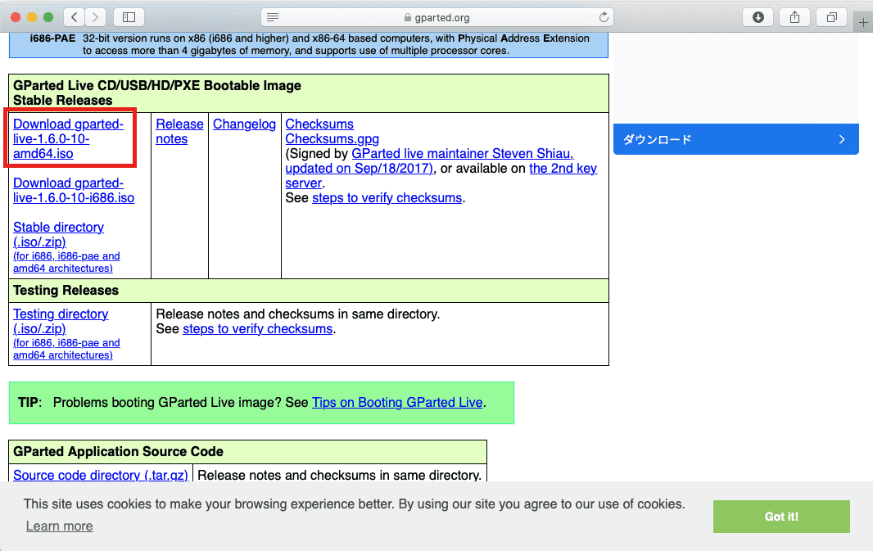Open Tips on Booting GParted Live

[x=397, y=402]
